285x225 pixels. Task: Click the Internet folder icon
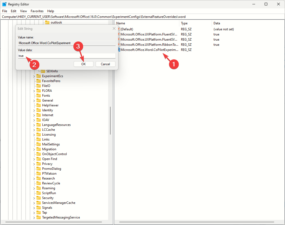[x=39, y=115]
